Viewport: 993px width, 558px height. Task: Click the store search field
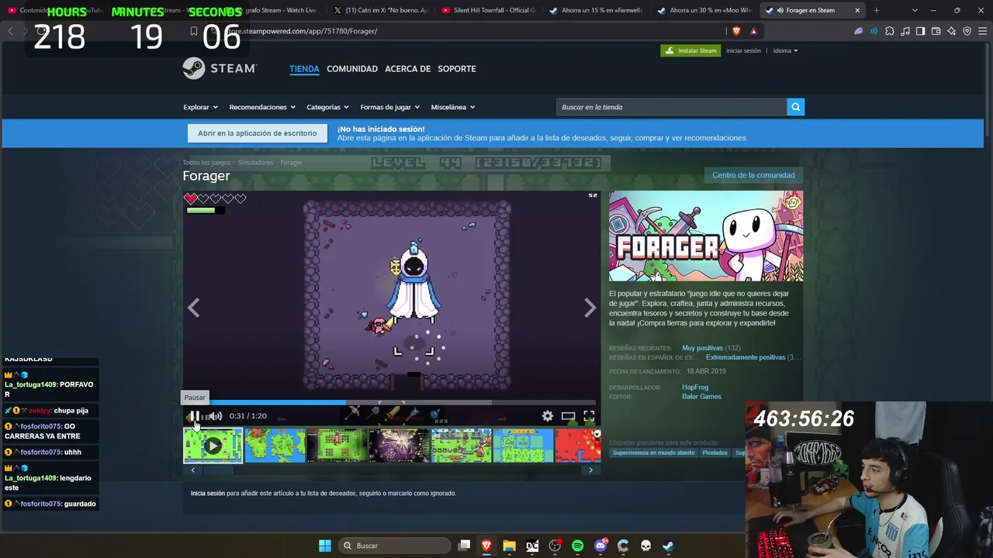tap(671, 107)
